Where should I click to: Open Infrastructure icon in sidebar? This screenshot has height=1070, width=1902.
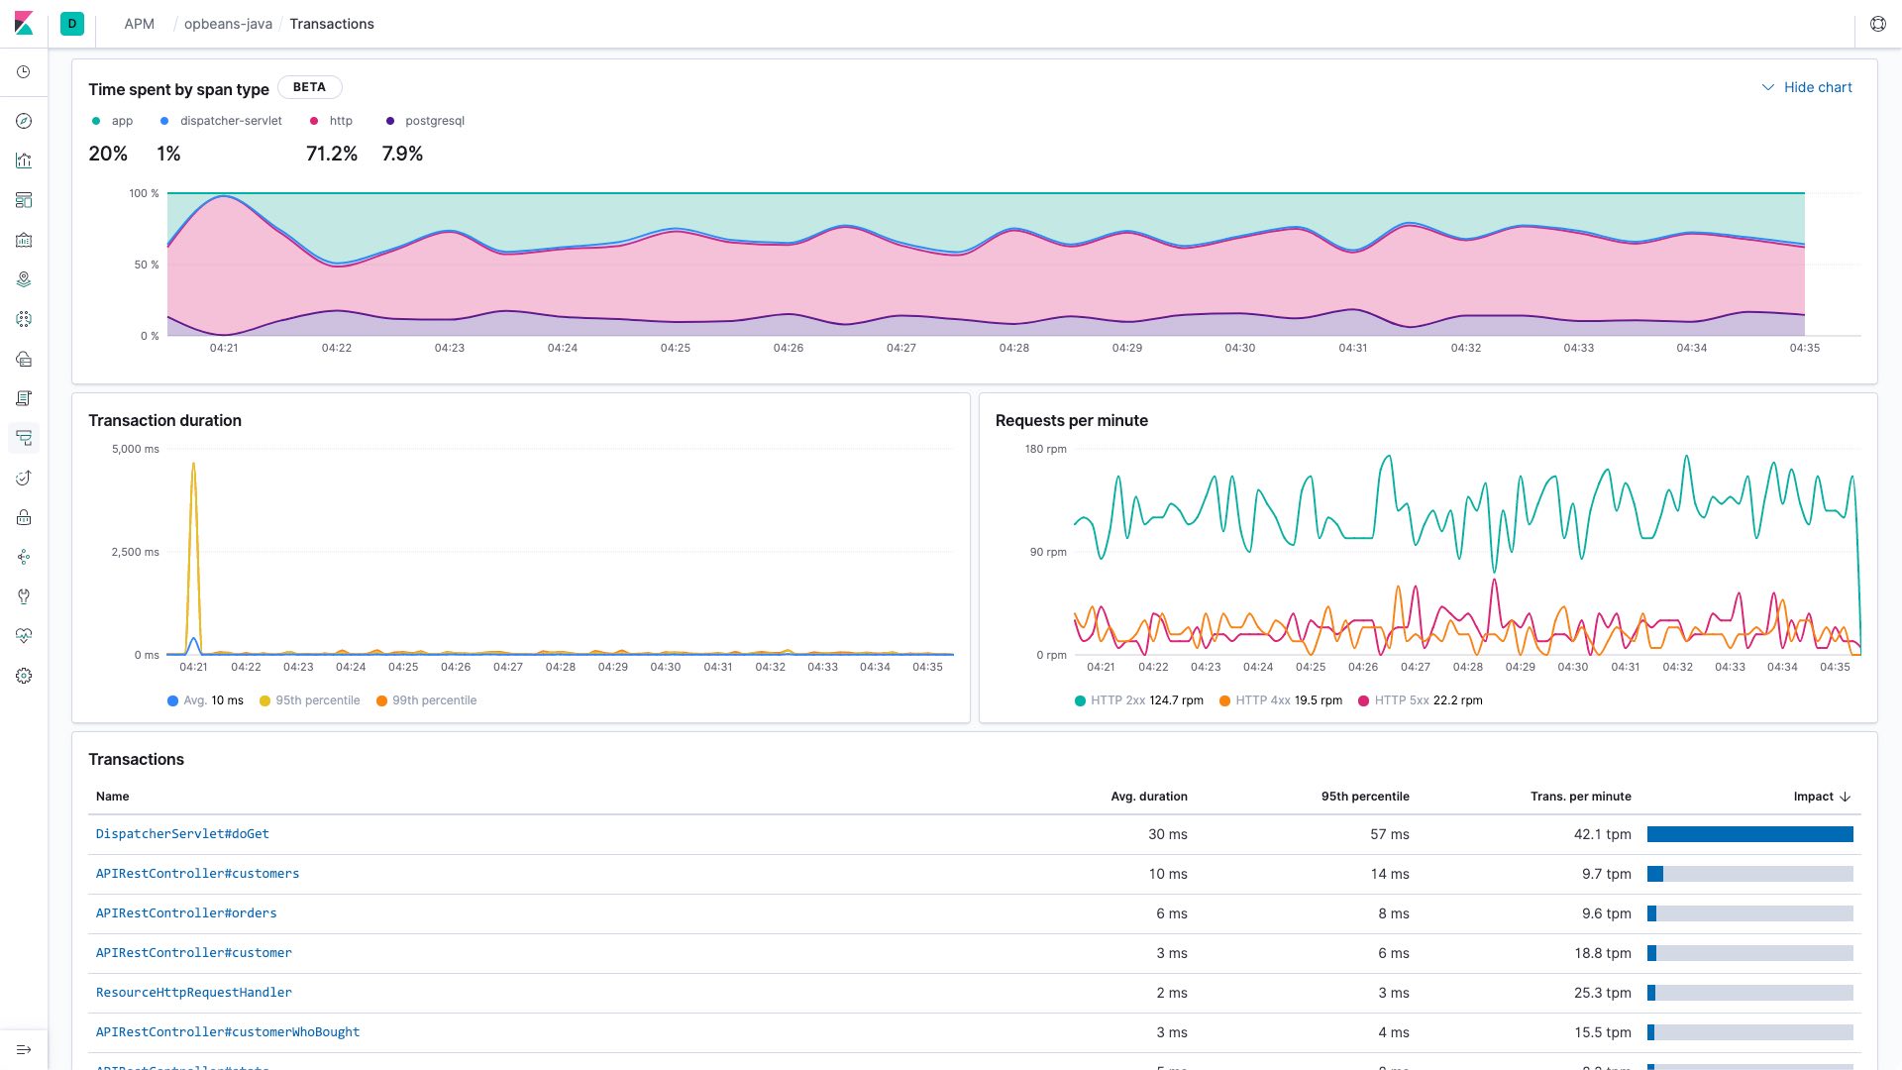click(x=24, y=359)
